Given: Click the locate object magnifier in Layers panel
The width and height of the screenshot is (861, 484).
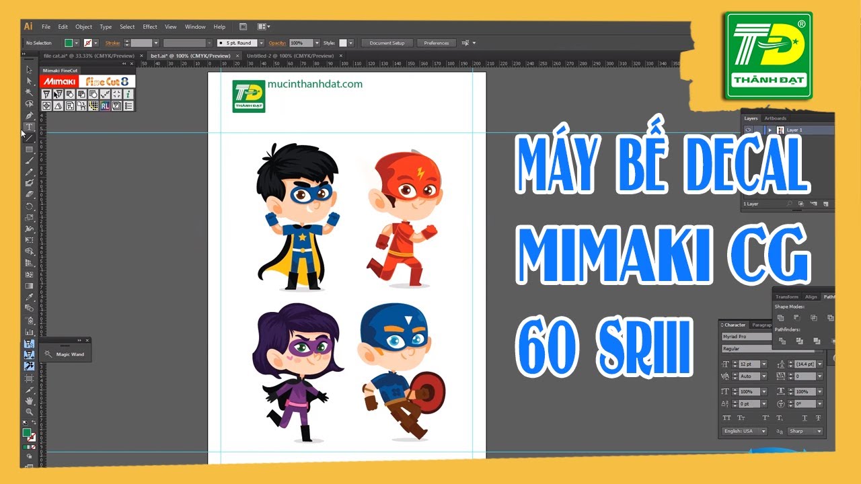Looking at the screenshot, I should [789, 203].
